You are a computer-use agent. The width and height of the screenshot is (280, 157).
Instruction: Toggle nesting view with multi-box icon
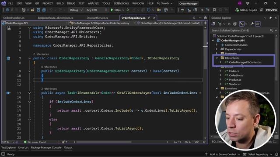pyautogui.click(x=242, y=24)
